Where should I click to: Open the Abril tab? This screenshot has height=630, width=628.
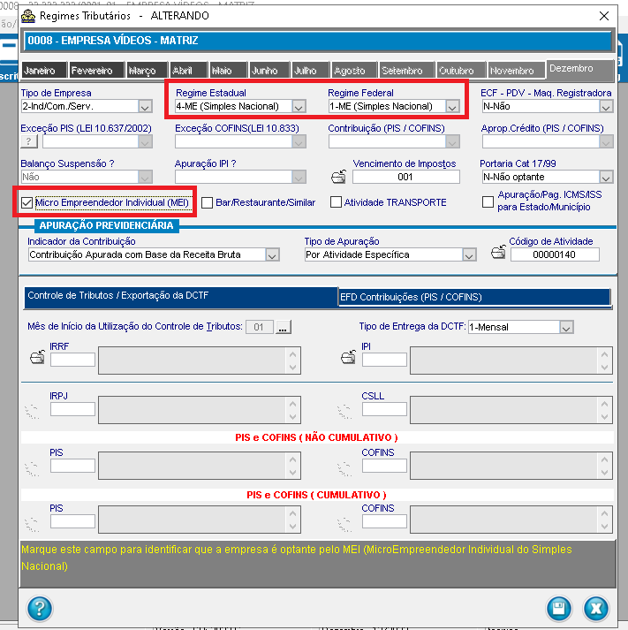[189, 71]
